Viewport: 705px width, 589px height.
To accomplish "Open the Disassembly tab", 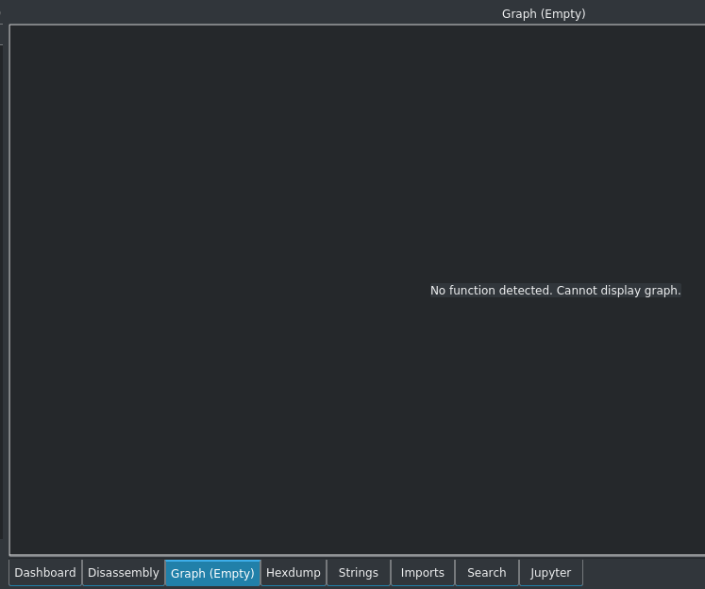I will pyautogui.click(x=124, y=573).
